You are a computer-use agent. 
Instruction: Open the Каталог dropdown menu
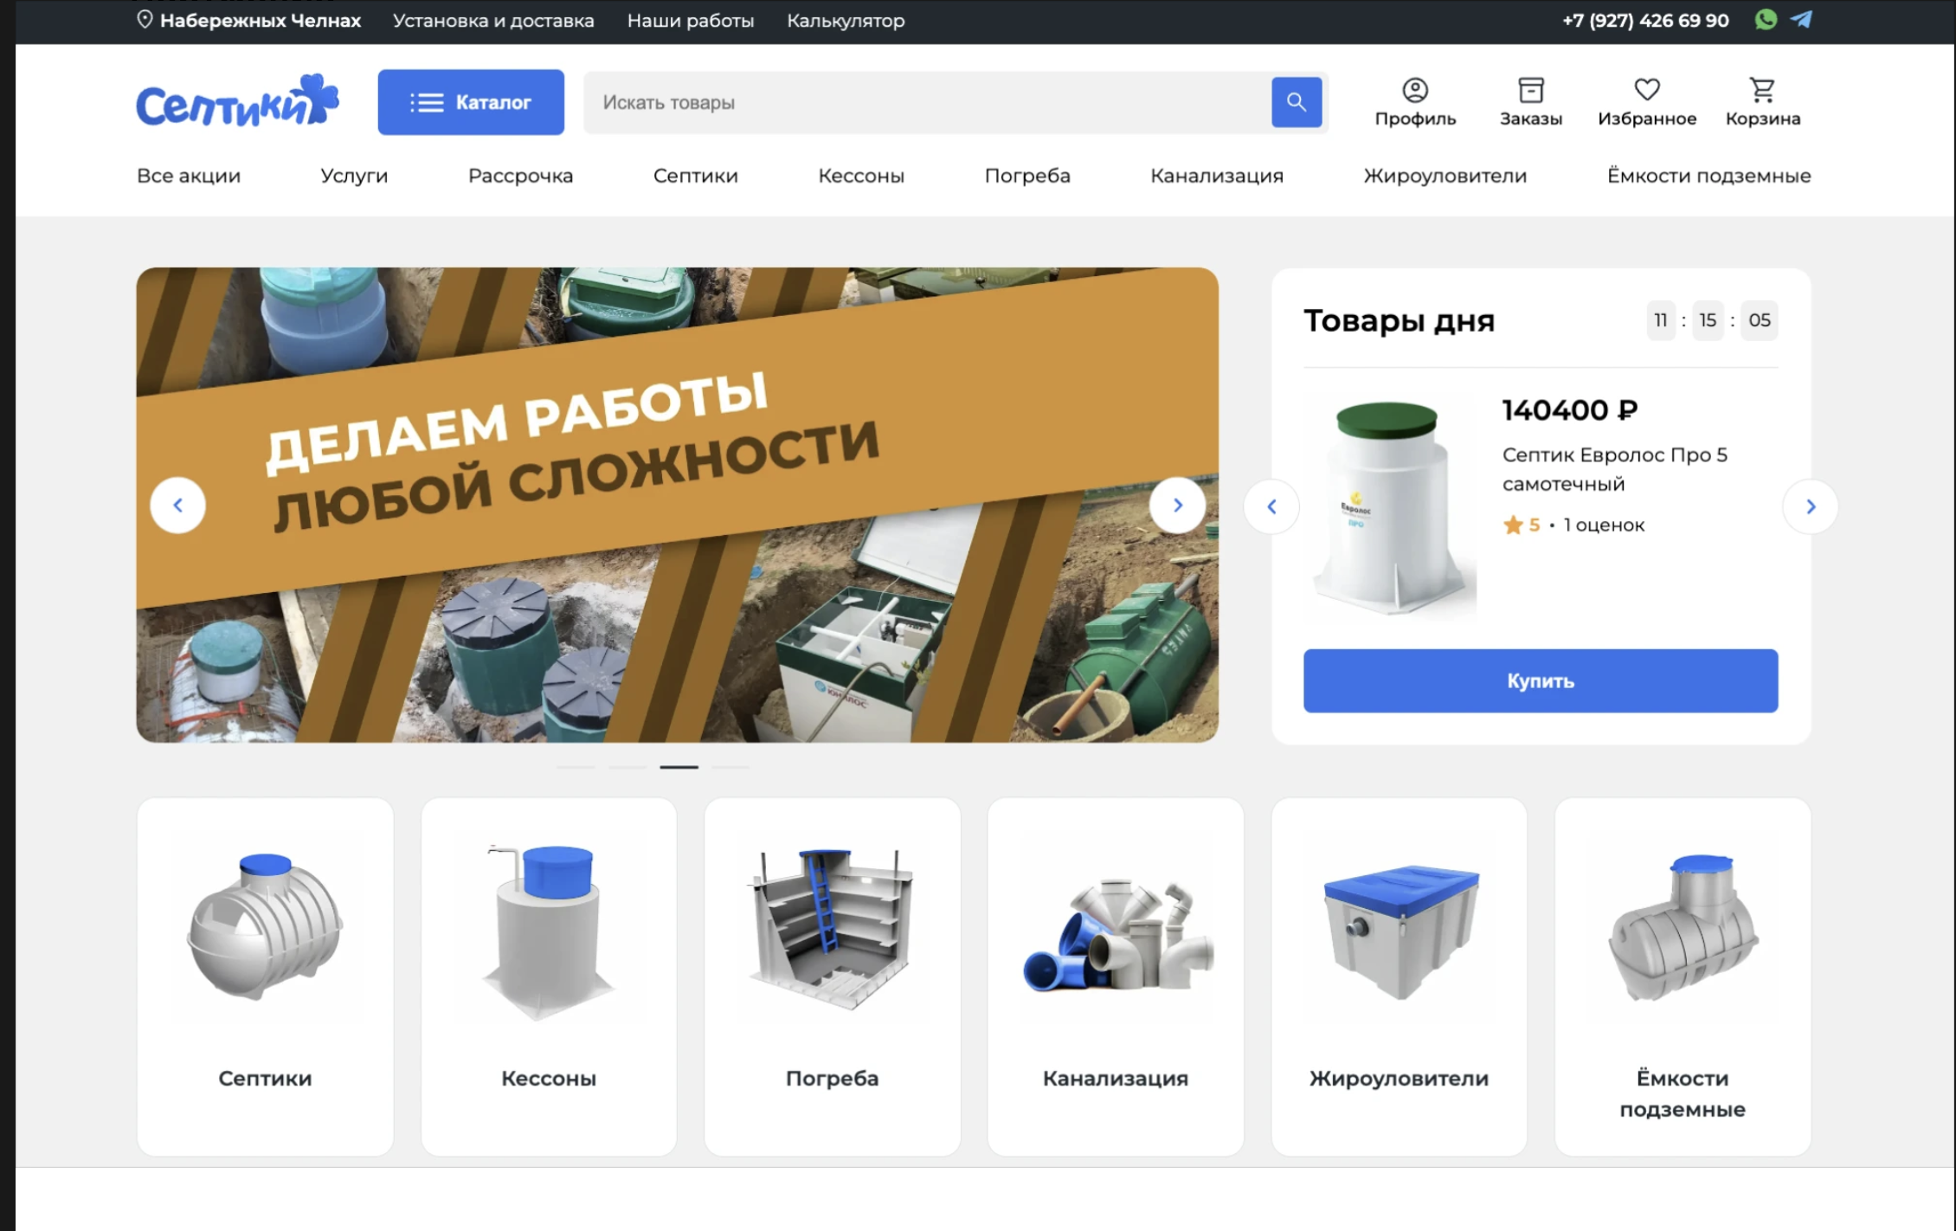[471, 101]
